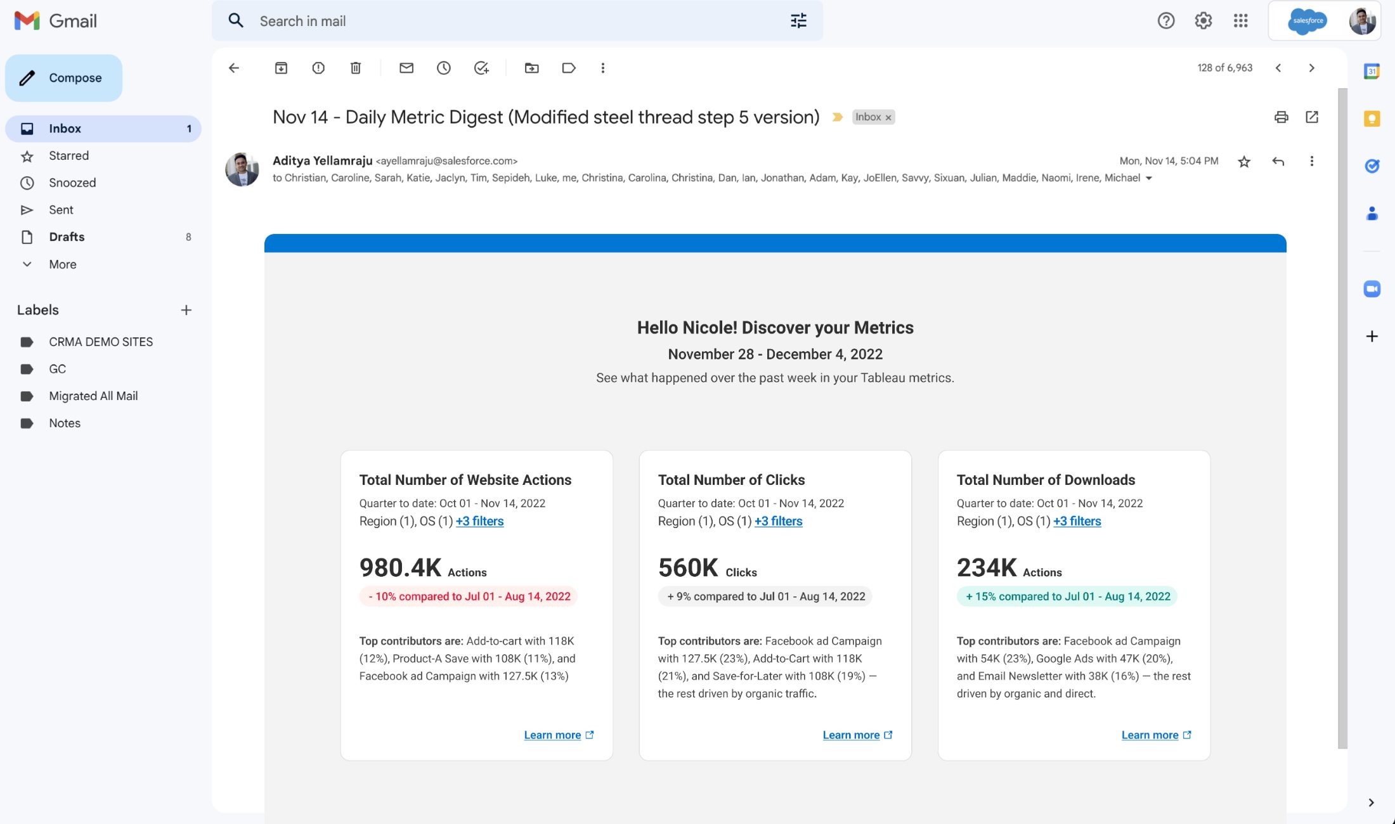Open Gmail support help icon

pos(1166,21)
